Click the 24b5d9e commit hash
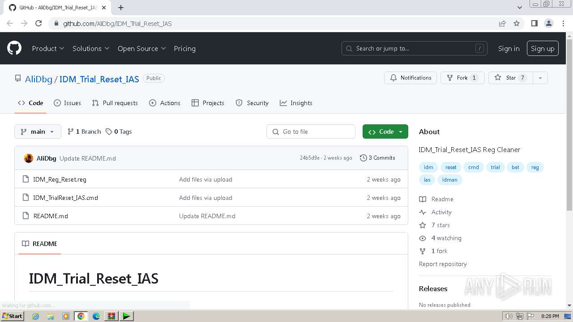The image size is (573, 322). click(310, 158)
